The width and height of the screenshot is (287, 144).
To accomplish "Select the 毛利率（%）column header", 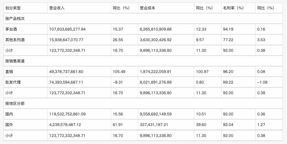I will (x=233, y=8).
